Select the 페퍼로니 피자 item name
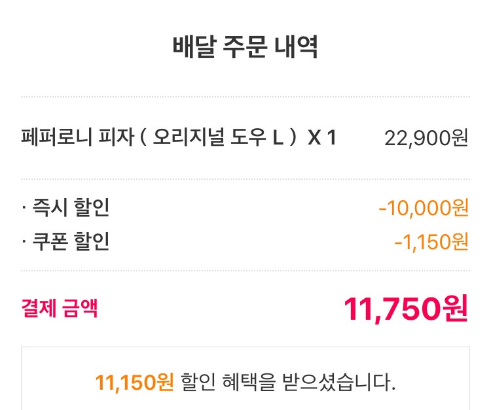 click(x=78, y=137)
